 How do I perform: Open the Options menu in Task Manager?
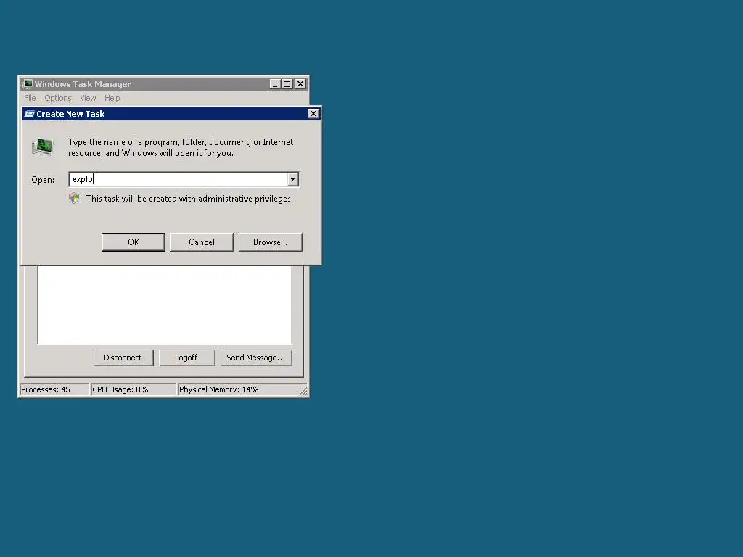pos(58,98)
